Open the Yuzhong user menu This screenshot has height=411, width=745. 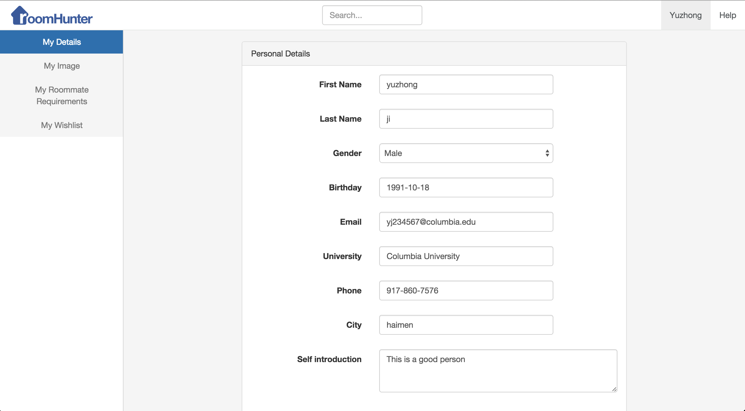(685, 15)
